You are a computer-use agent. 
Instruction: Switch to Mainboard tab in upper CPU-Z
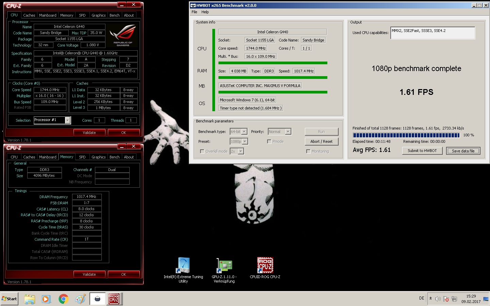click(x=48, y=15)
